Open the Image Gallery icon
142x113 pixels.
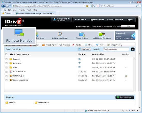(108, 45)
